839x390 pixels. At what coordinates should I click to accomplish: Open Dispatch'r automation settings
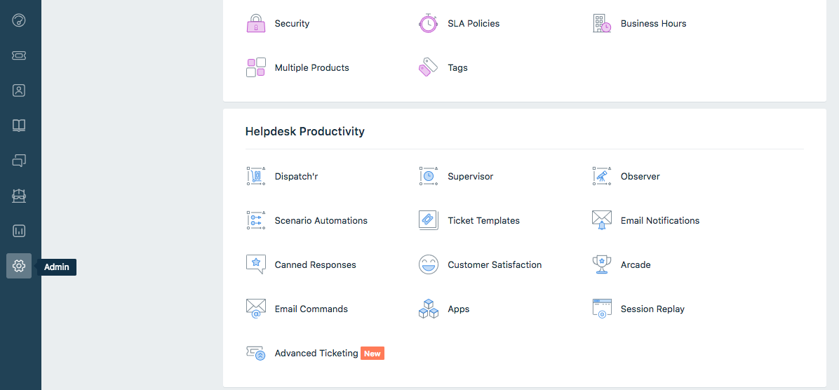(x=296, y=177)
